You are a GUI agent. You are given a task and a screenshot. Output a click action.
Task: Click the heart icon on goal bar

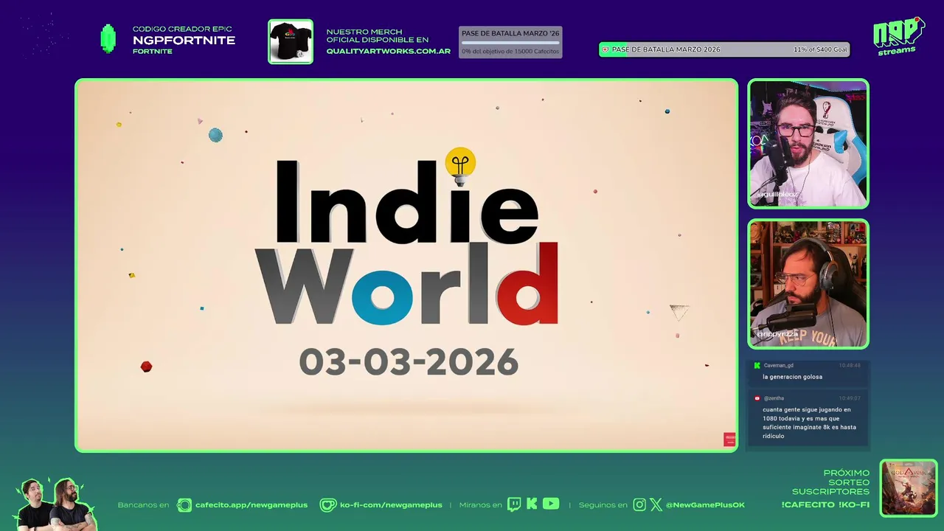(x=605, y=49)
